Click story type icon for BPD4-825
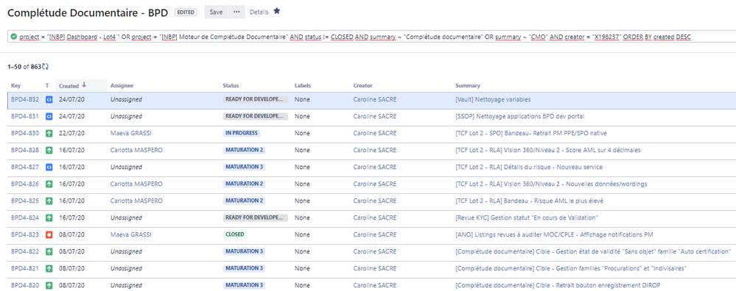Screen dimensions: 736x291 click(49, 201)
